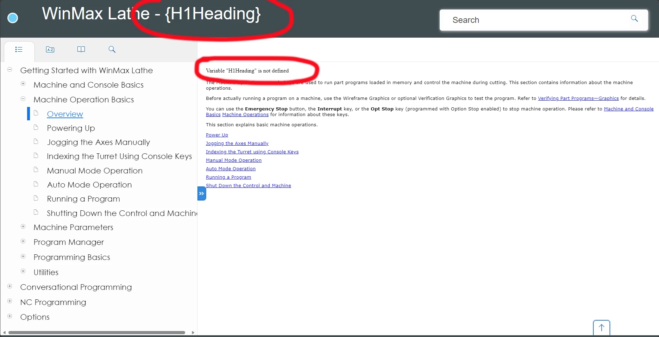Screen dimensions: 659x337
Task: Click the blue circle logo icon
Action: click(13, 18)
